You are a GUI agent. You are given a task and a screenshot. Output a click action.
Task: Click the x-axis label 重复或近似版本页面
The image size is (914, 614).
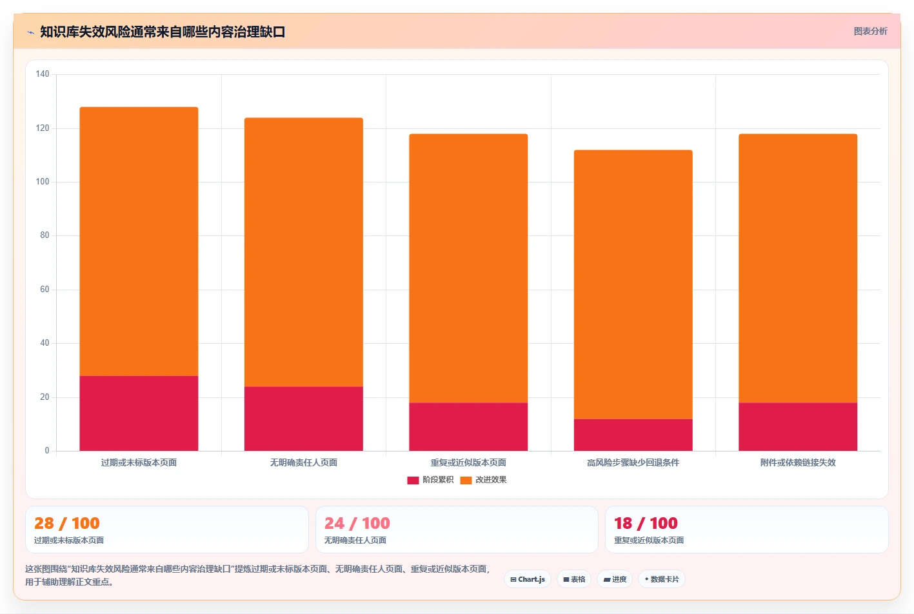pos(468,462)
